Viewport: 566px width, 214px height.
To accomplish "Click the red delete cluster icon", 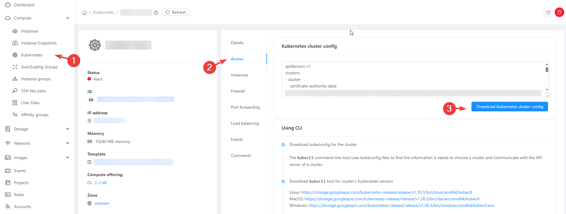I will (559, 12).
